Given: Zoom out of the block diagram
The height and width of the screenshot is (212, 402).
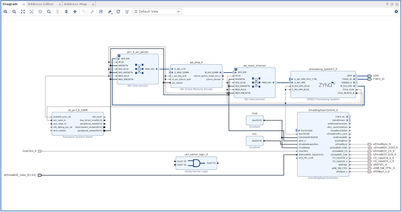Looking at the screenshot, I should (14, 12).
